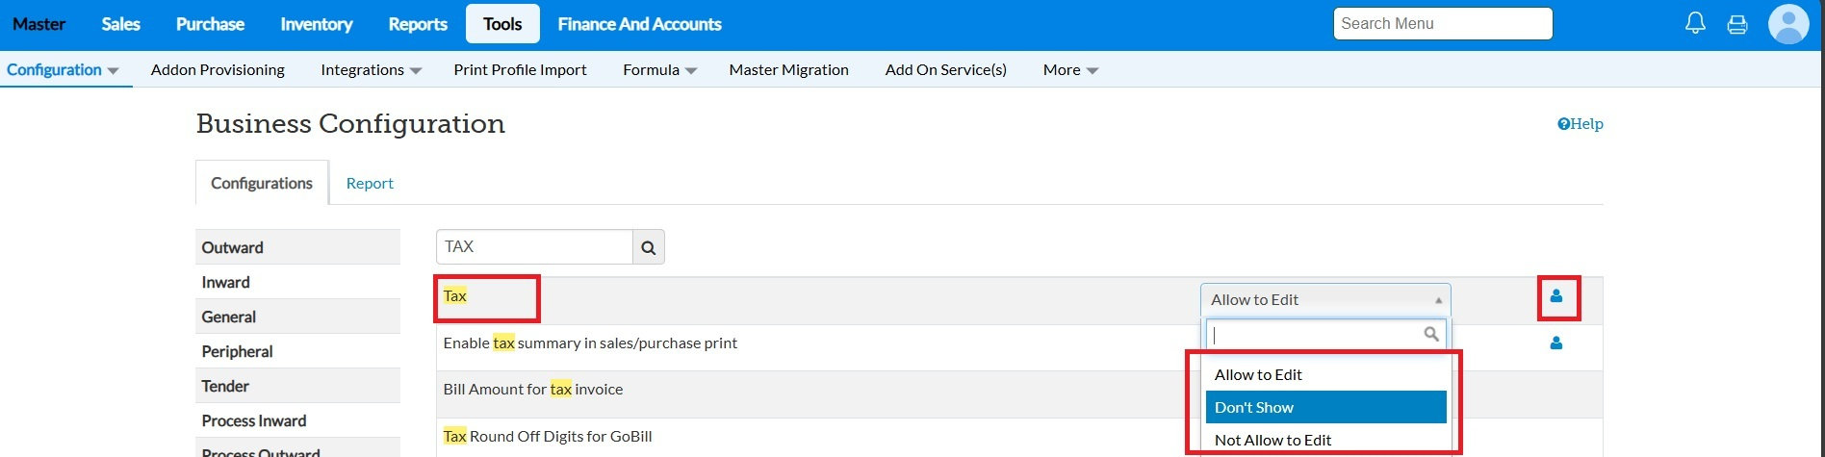The height and width of the screenshot is (457, 1825).
Task: Open the user profile avatar
Action: (x=1787, y=24)
